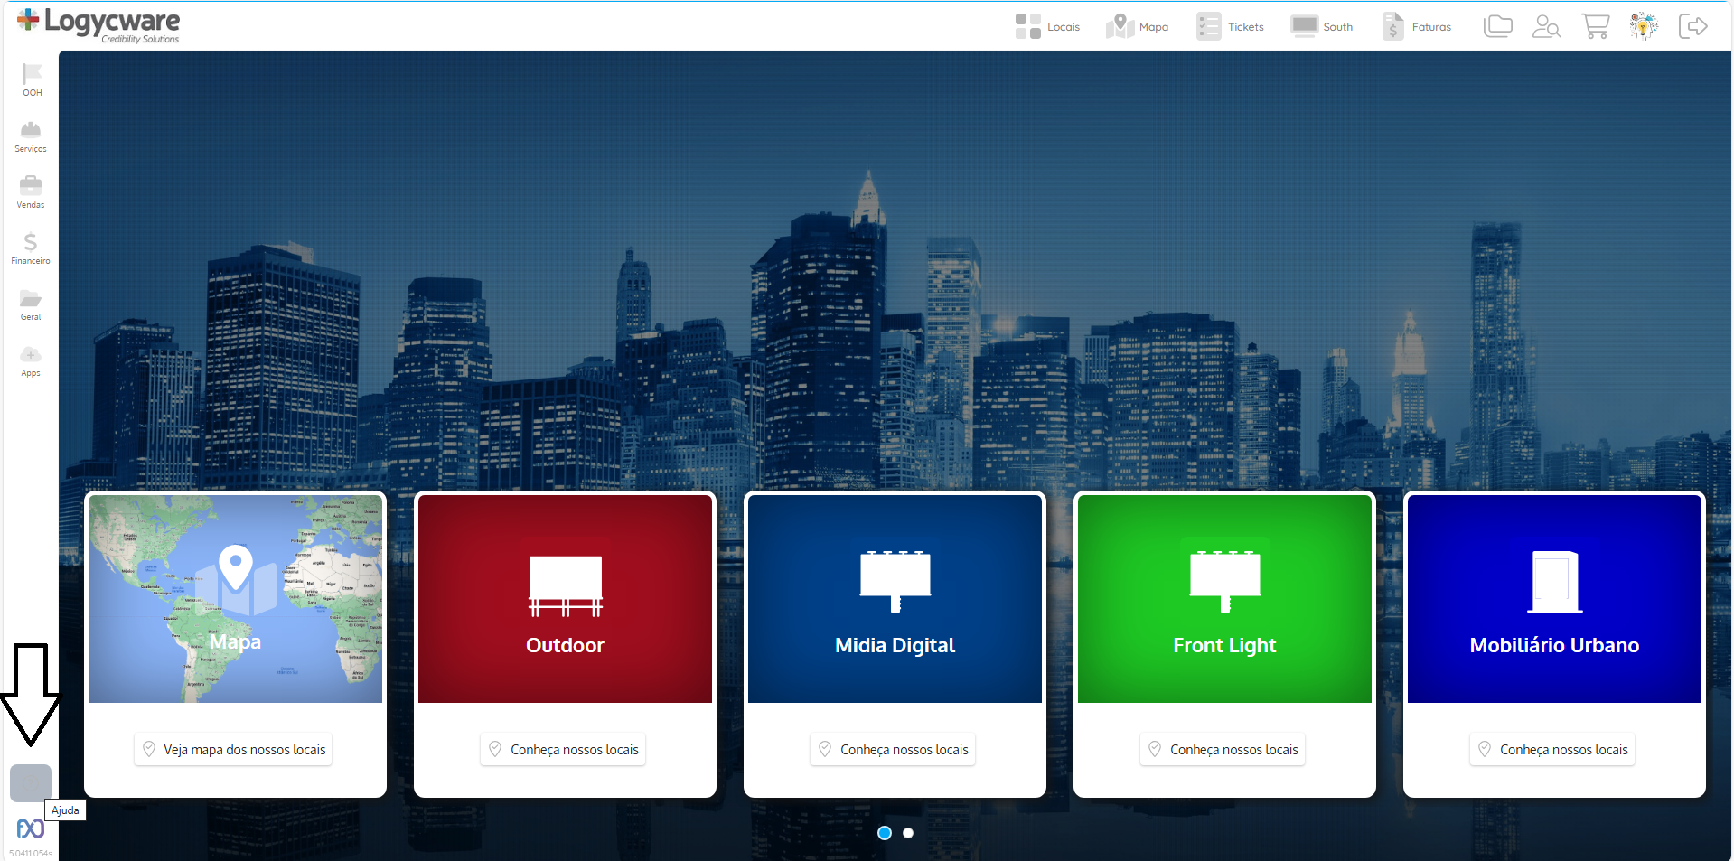Click the Logycware logo

[99, 24]
